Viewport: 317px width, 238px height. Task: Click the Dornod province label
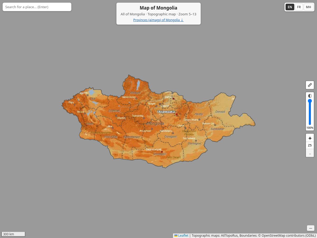tap(220, 112)
